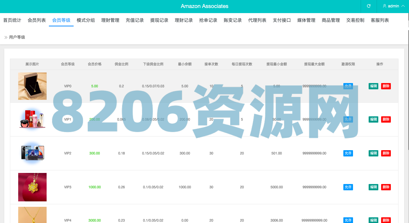The height and width of the screenshot is (223, 409).
Task: Select the 商品管理 tab
Action: [x=331, y=20]
